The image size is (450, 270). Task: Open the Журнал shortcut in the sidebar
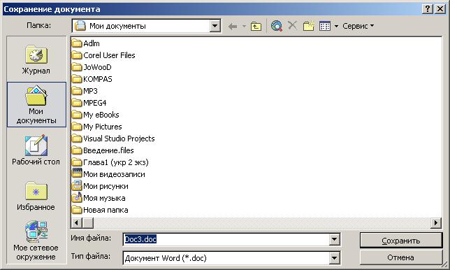coord(36,59)
